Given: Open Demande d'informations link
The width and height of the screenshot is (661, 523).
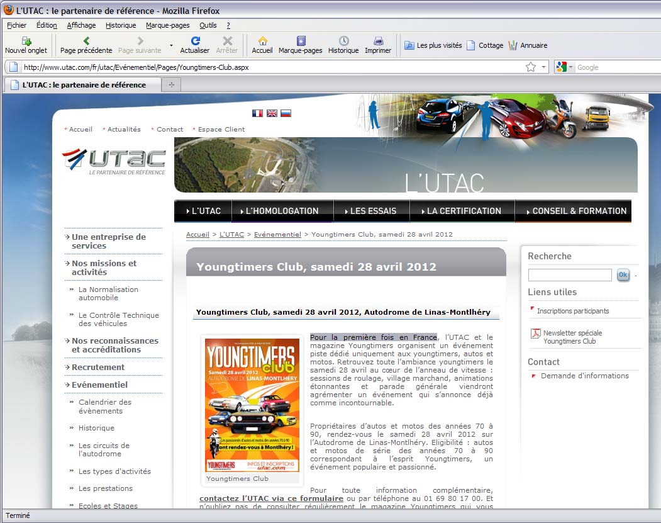Looking at the screenshot, I should (585, 375).
